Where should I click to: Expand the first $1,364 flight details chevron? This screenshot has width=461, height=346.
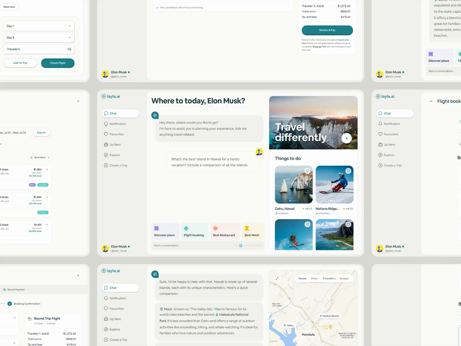47,169
